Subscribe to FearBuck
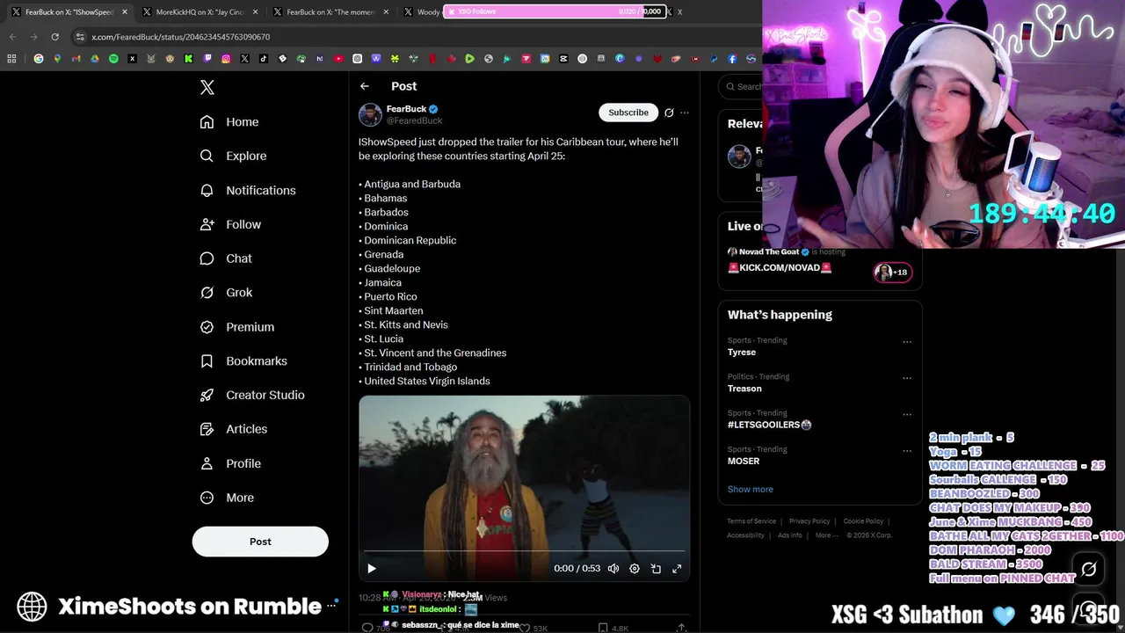 tap(628, 113)
